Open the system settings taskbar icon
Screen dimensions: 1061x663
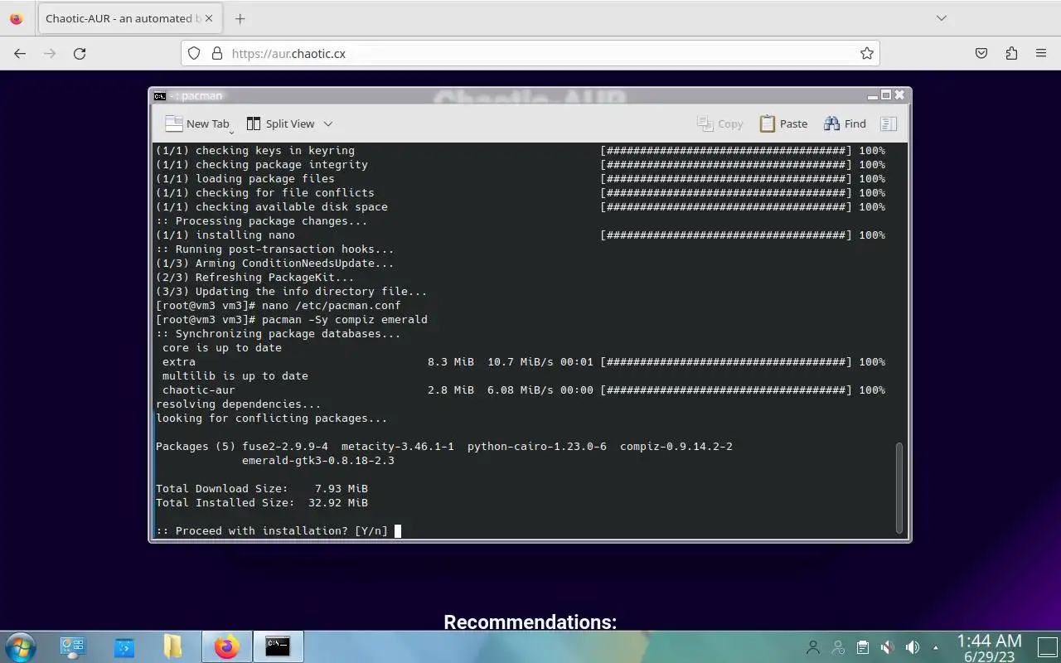coord(73,646)
